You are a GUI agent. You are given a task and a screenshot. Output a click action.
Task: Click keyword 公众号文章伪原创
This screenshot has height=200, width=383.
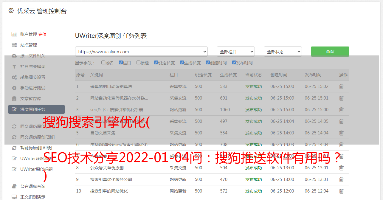(107, 168)
